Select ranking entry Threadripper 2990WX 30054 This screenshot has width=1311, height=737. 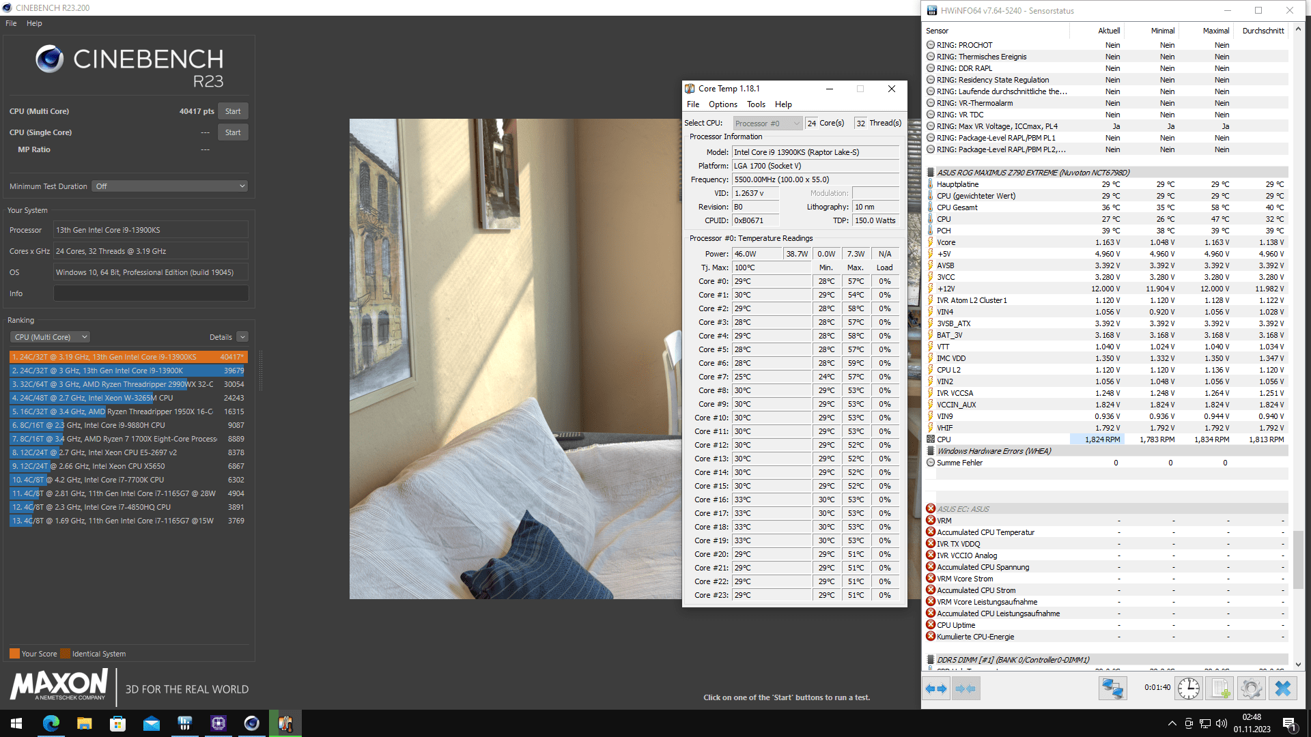[128, 384]
